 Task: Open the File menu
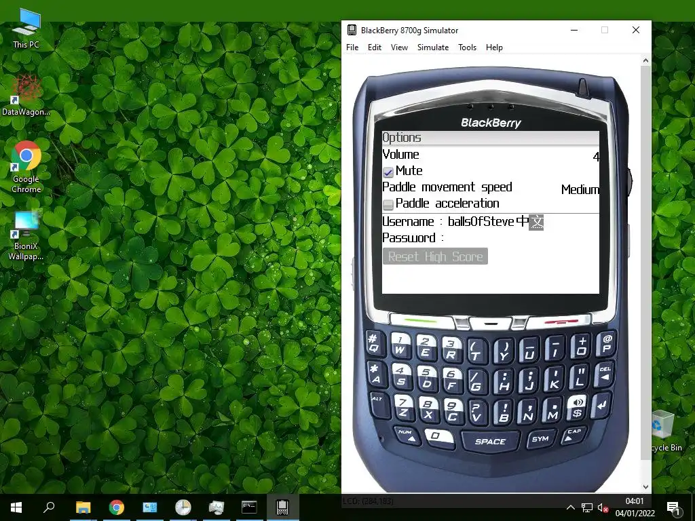click(352, 47)
